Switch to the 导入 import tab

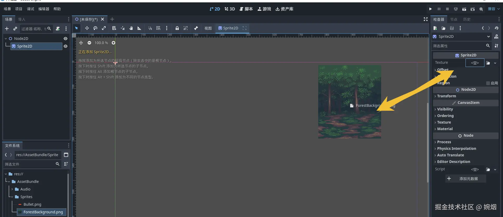click(x=22, y=19)
